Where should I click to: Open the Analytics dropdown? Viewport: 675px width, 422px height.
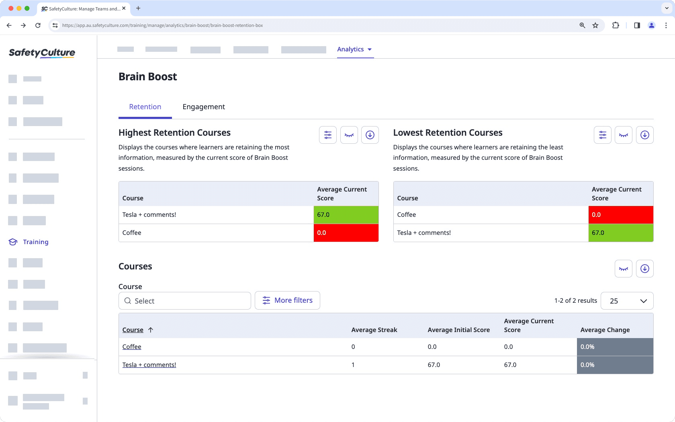click(x=355, y=49)
